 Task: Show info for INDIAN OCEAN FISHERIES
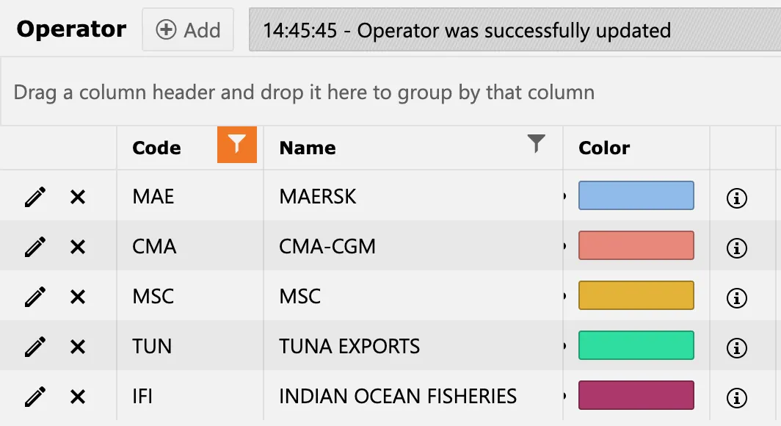coord(737,397)
